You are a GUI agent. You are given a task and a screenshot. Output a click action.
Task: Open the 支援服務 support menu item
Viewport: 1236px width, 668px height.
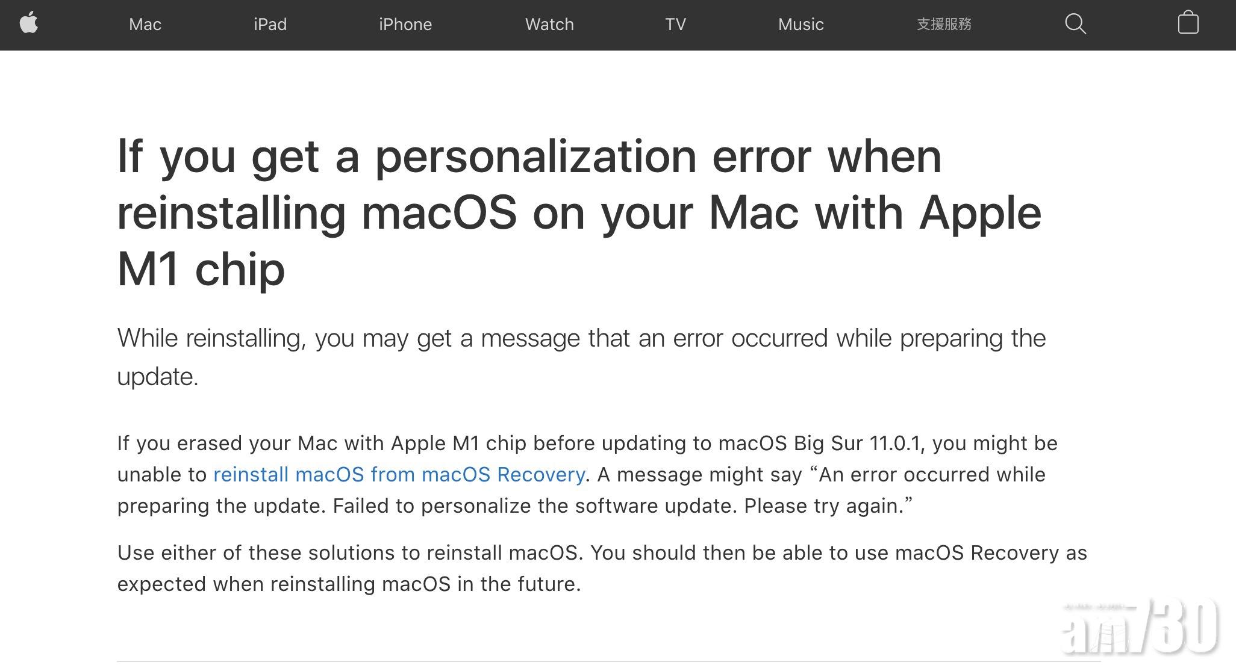click(944, 25)
